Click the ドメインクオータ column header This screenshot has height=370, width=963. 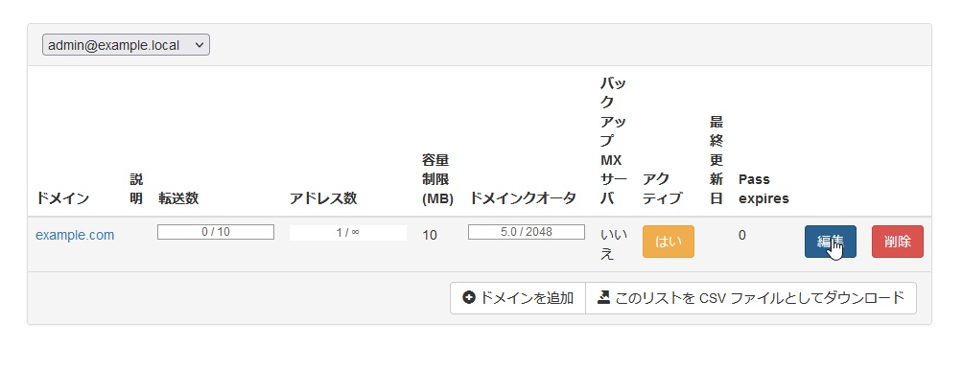tap(523, 198)
